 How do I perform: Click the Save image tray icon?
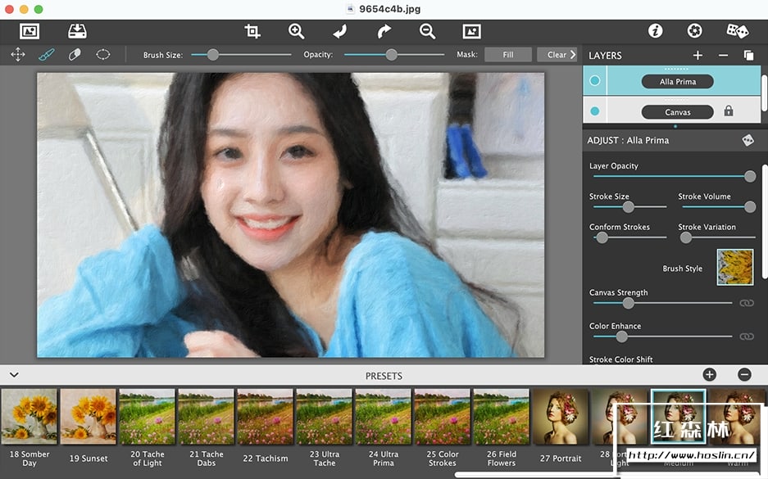pos(76,31)
